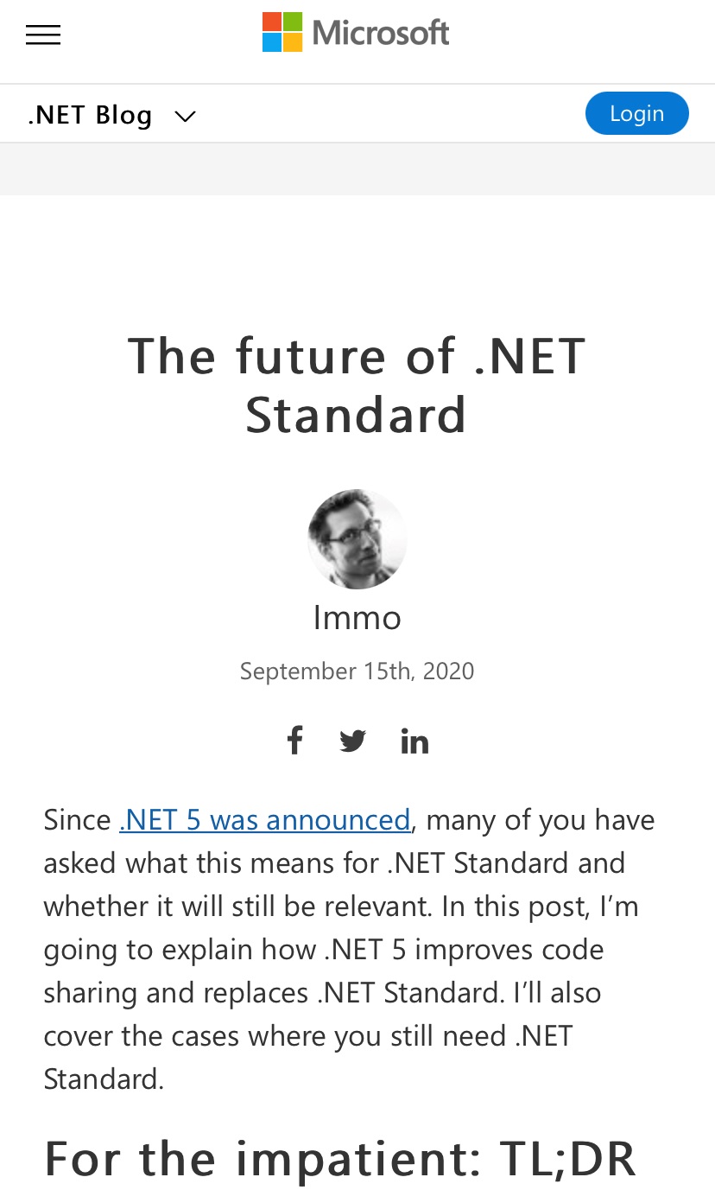The image size is (715, 1190).
Task: Click the author name Immo
Action: click(x=357, y=618)
